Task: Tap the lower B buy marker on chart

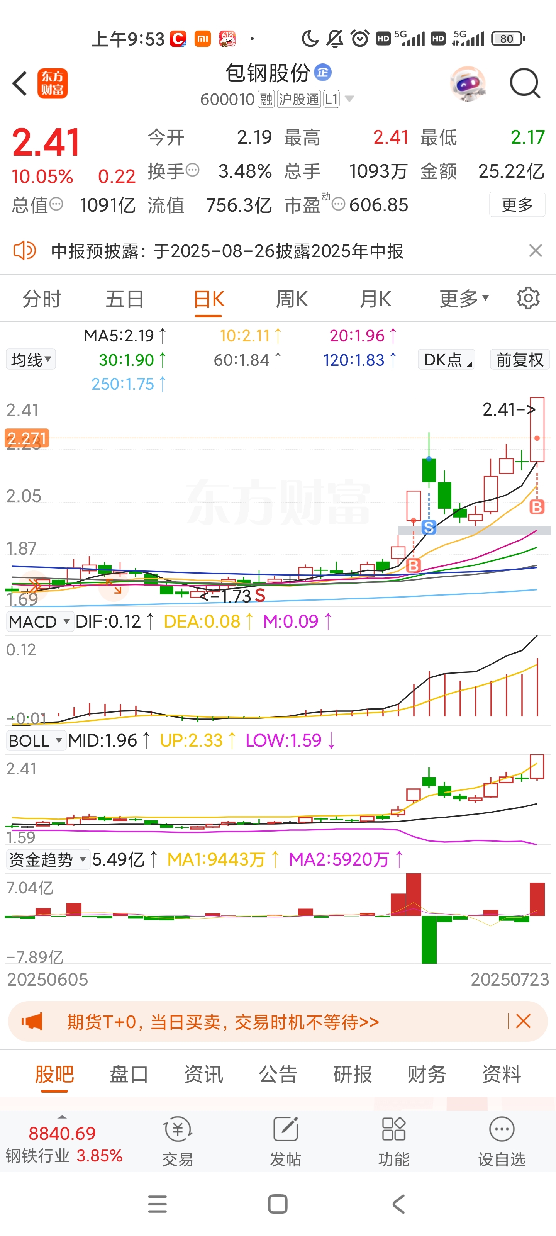Action: 413,565
